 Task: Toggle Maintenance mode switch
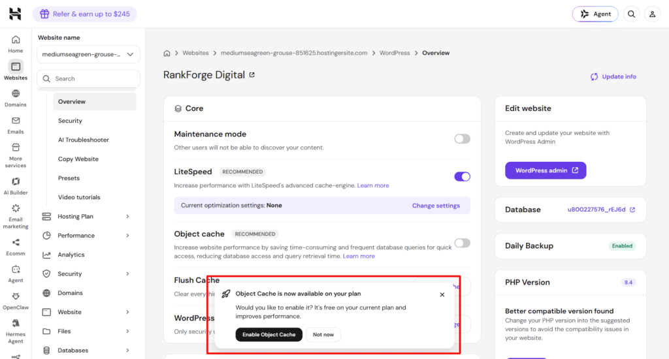[x=462, y=138]
